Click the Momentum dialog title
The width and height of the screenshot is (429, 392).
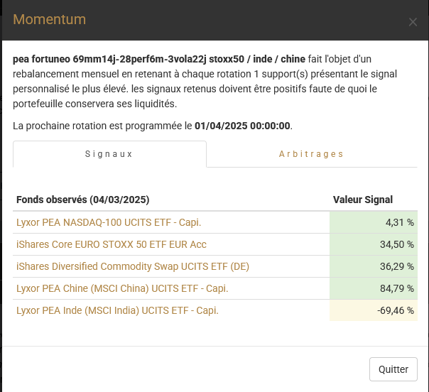point(50,19)
